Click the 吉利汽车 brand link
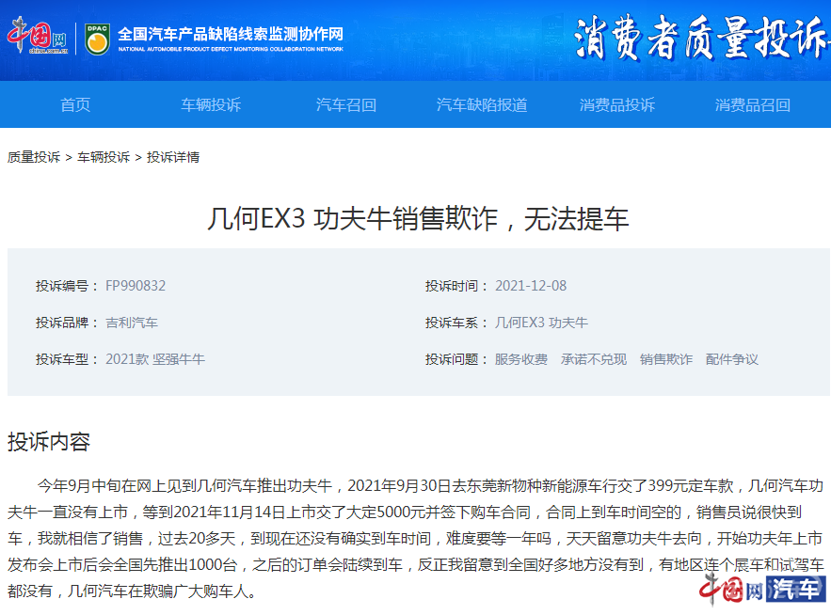Viewport: 831px width, 615px height. (132, 323)
